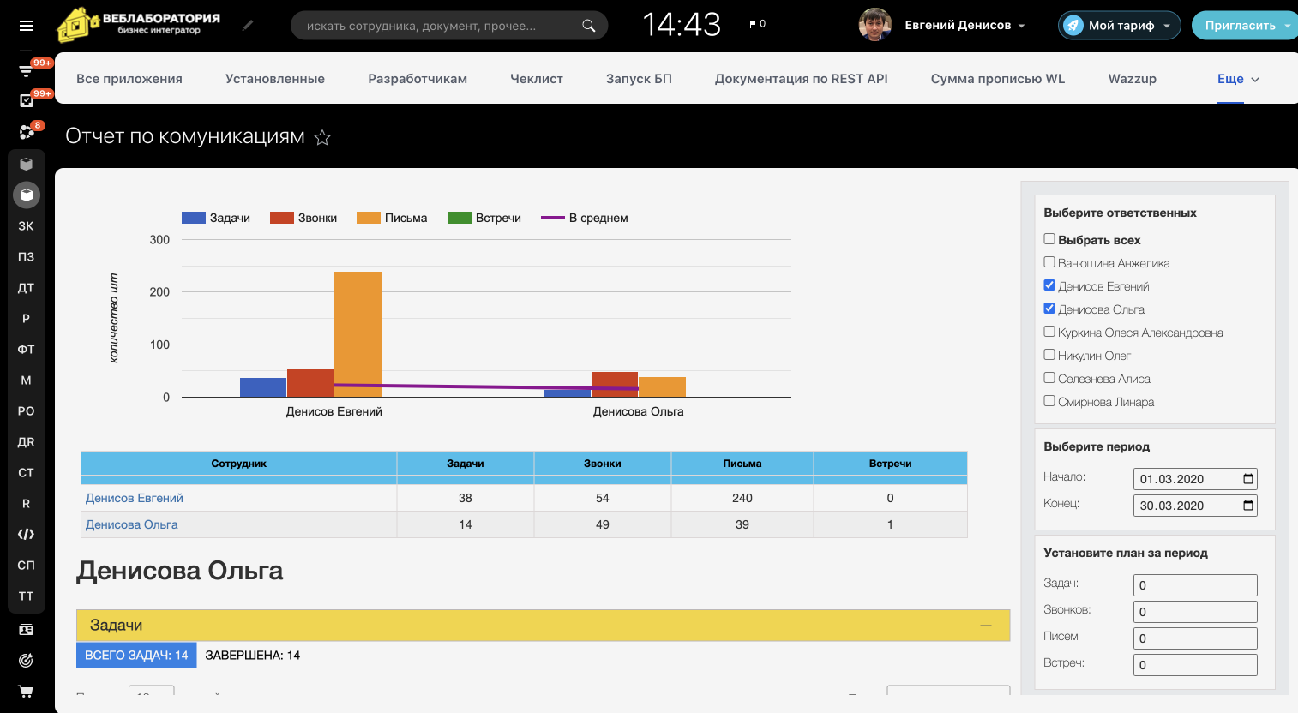Screen dimensions: 1298x713
Task: Click the pencil icon beside the company logo
Action: (248, 26)
